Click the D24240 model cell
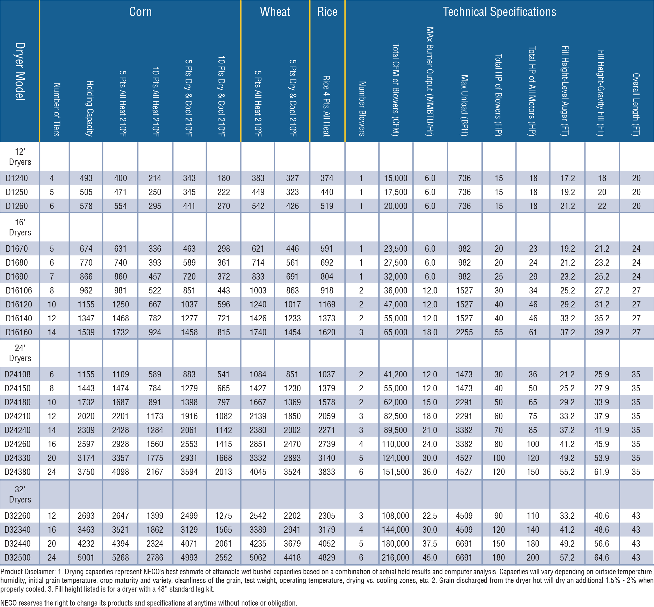 click(x=17, y=430)
